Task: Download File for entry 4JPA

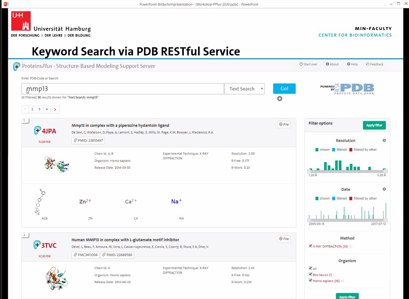Action: 284,125
